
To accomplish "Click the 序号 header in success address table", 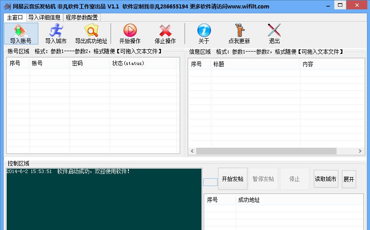I will click(220, 200).
